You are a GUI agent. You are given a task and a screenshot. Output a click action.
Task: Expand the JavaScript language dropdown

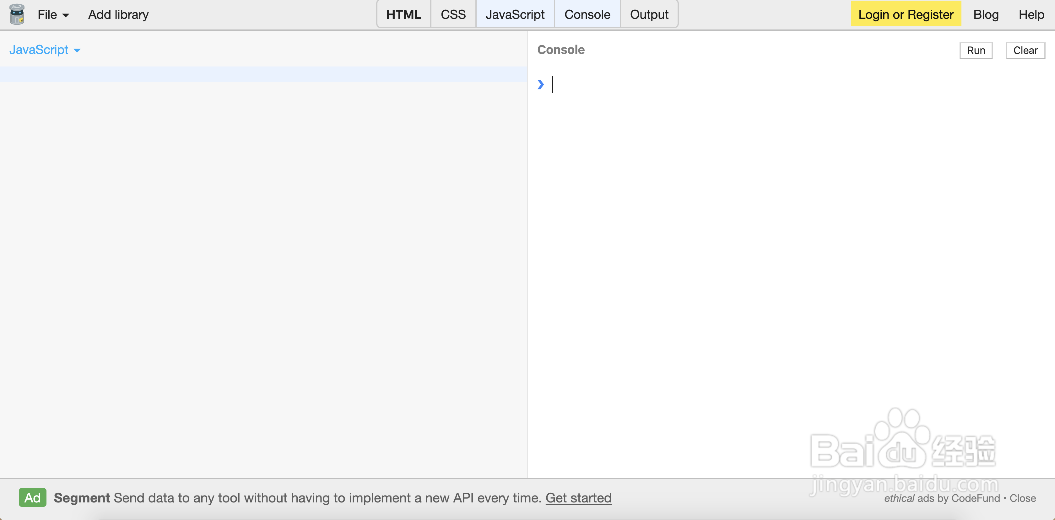(45, 50)
